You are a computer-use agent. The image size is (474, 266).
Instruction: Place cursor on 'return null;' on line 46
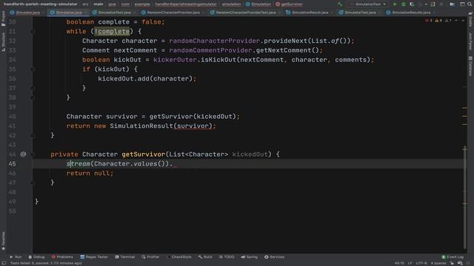[90, 173]
